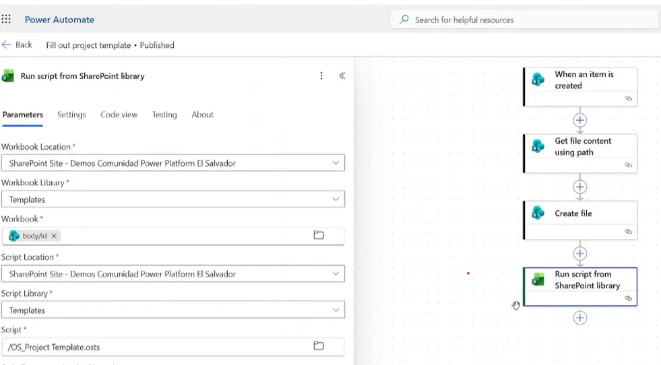Screen dimensions: 661x365
Task: Click inside the Workbook input field
Action: click(x=173, y=236)
